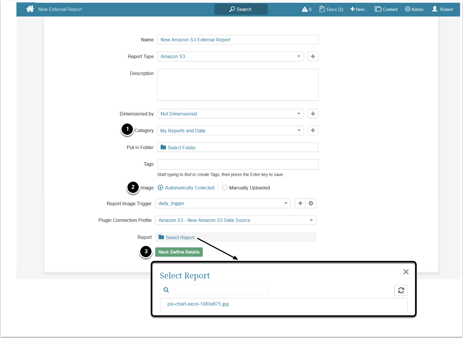Screen dimensions: 463x338
Task: Click Next: Define Details button
Action: pos(179,252)
